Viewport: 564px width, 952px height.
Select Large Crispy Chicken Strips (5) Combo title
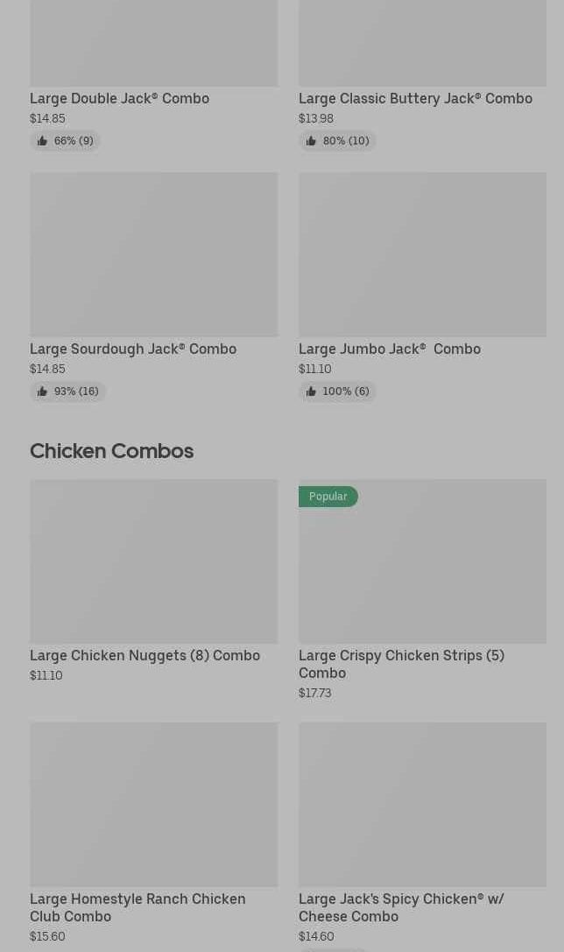pos(401,664)
